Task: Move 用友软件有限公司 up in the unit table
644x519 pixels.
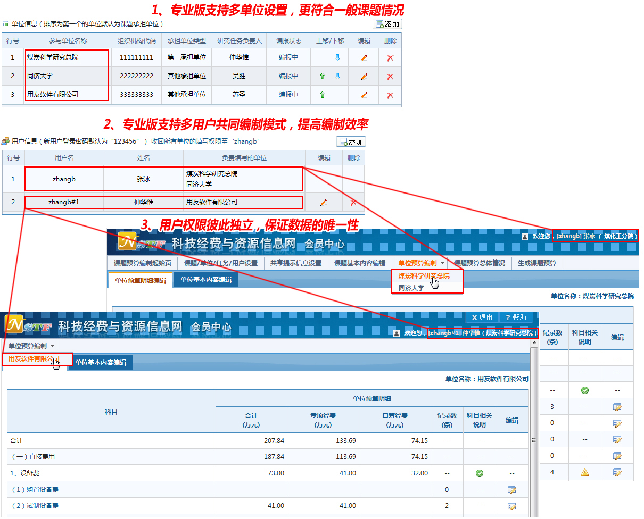Action: 322,95
